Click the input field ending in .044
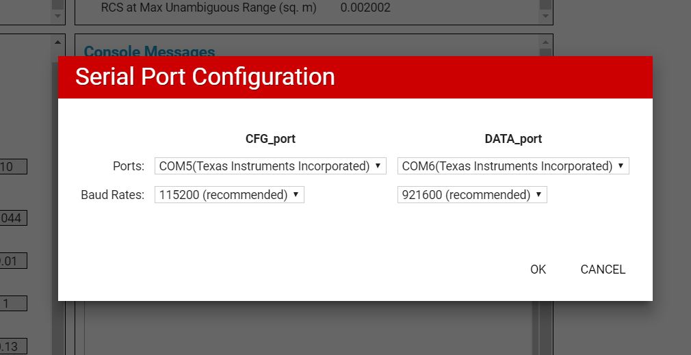Image resolution: width=691 pixels, height=355 pixels. pyautogui.click(x=12, y=218)
